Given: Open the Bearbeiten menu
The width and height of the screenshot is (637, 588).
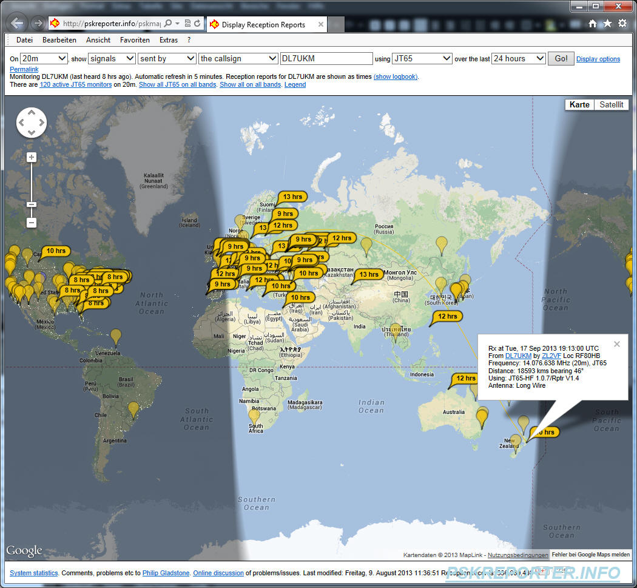Looking at the screenshot, I should (59, 40).
